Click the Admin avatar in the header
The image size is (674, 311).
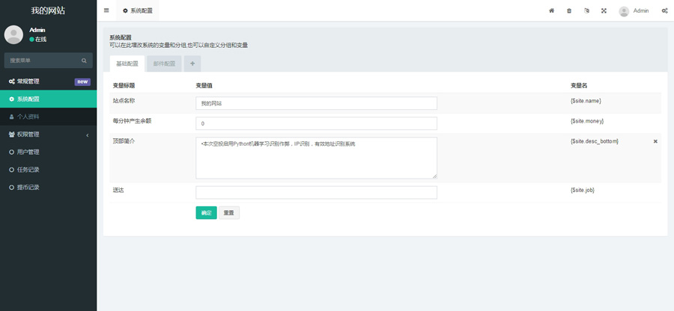[x=624, y=10]
